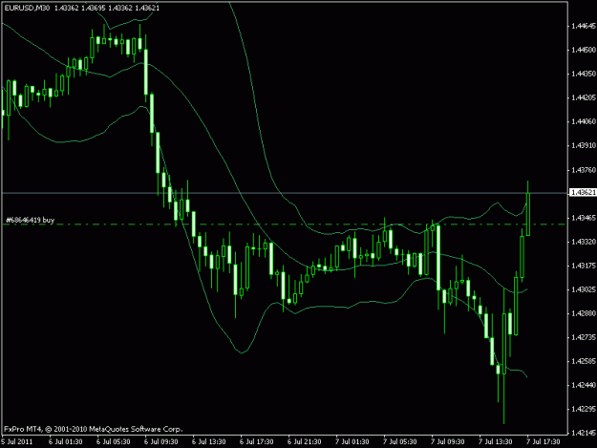This screenshot has width=597, height=448.
Task: Click the 7 Jul 05:30 time label
Action: pyautogui.click(x=400, y=442)
